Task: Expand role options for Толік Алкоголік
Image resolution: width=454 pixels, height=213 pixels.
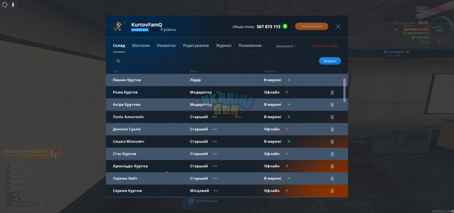Action: [214, 117]
